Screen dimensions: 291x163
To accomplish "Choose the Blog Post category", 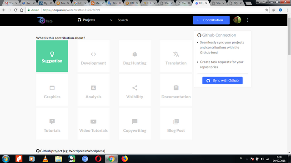I will (x=176, y=124).
